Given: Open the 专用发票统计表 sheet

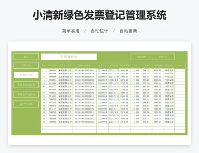Looking at the screenshot, I should (26, 85).
